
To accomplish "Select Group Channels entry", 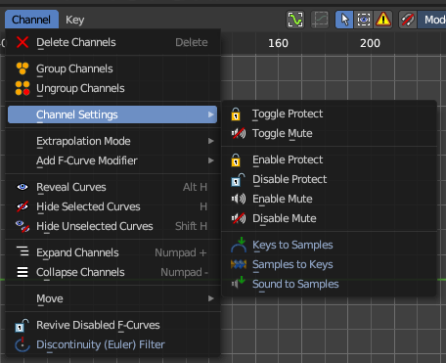I will coord(112,68).
